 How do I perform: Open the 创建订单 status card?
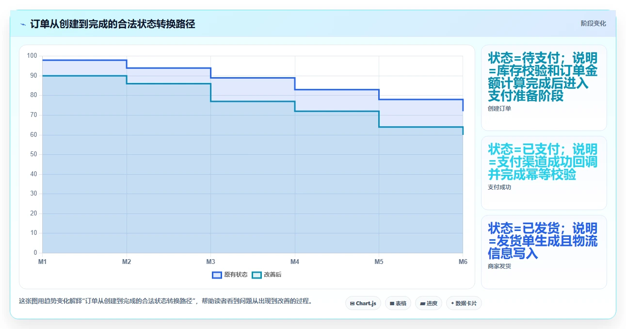click(x=544, y=88)
